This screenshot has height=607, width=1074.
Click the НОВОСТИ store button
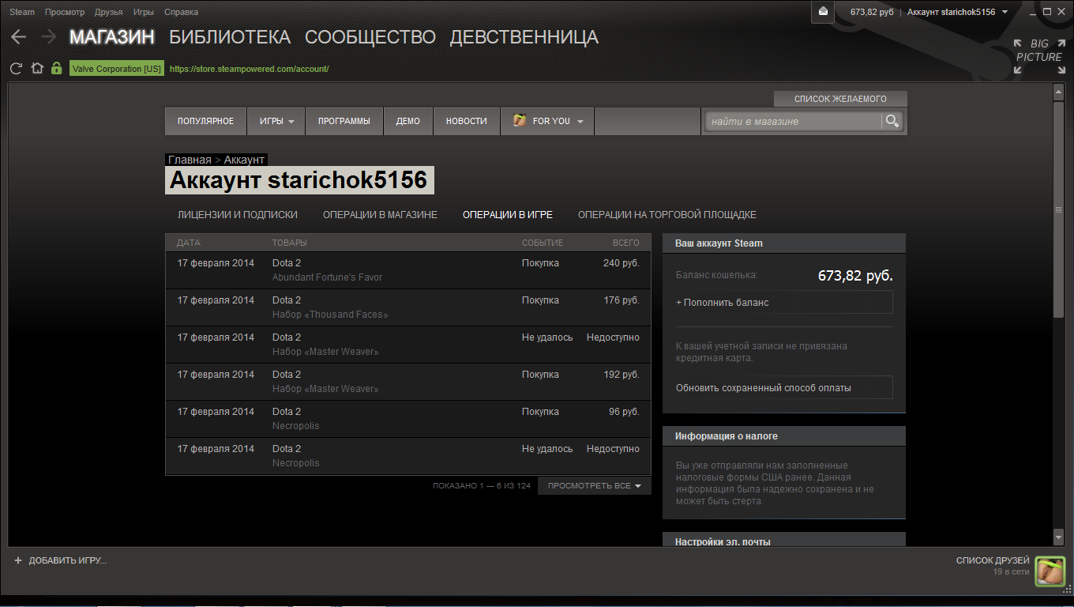467,121
